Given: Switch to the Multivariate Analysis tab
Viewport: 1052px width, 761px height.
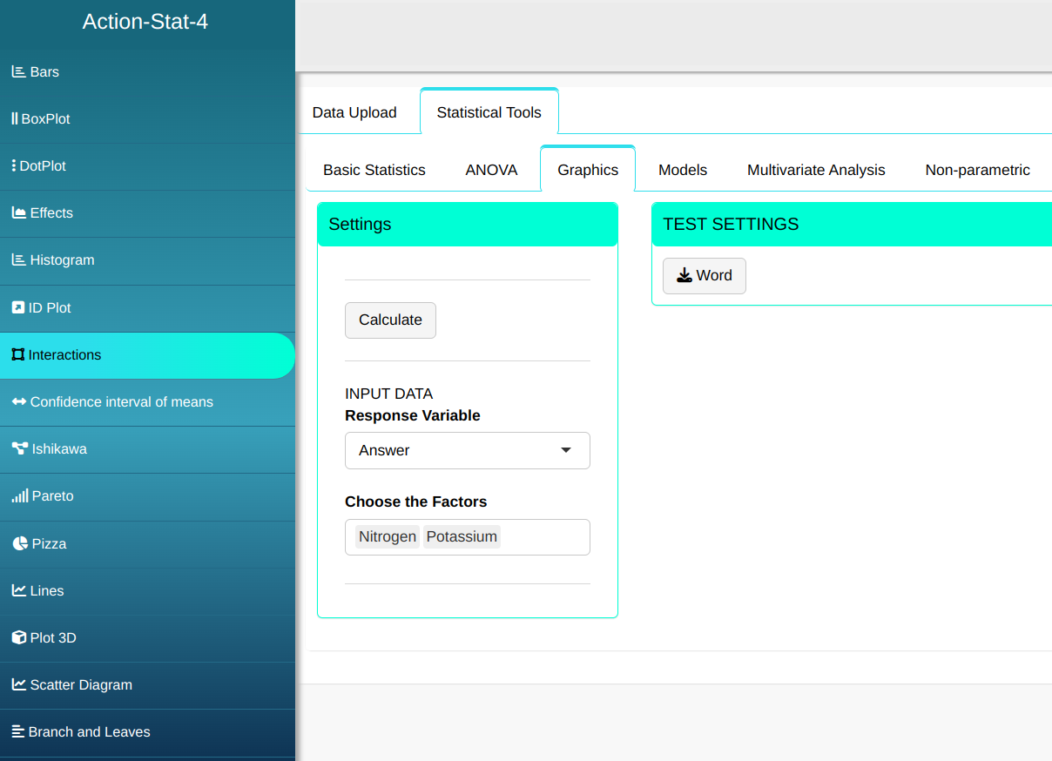Looking at the screenshot, I should click(816, 170).
